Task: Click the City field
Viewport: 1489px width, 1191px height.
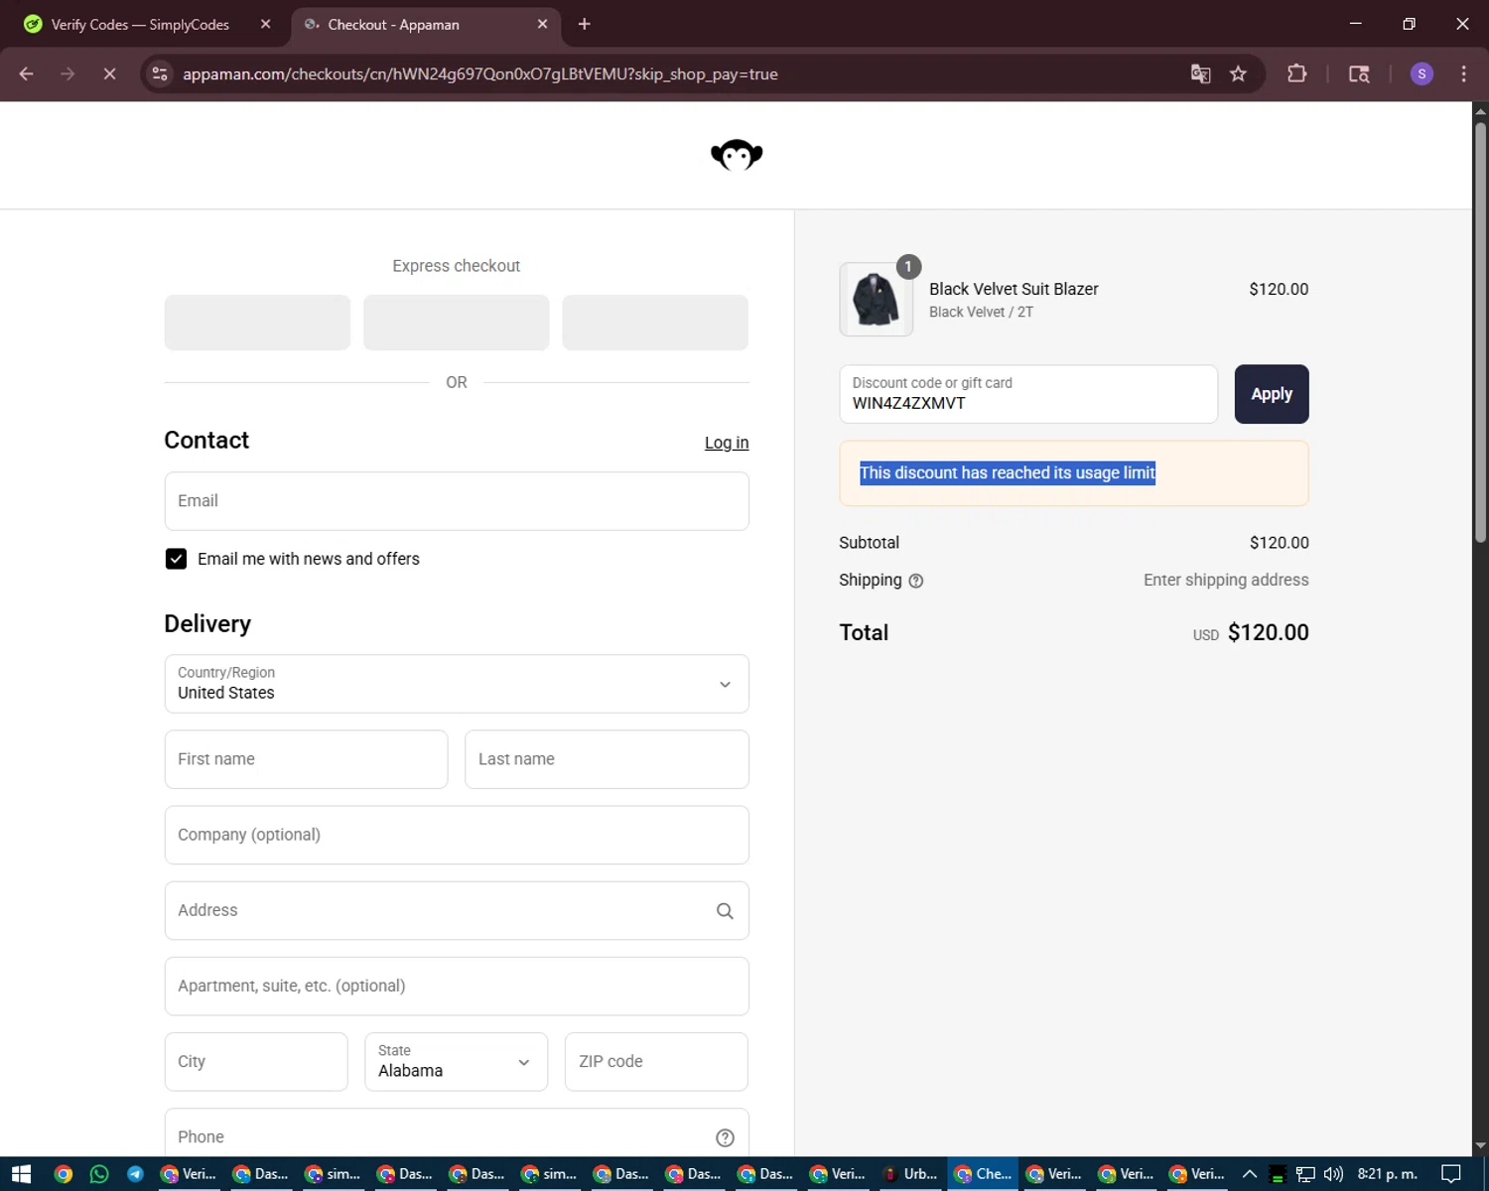Action: coord(256,1062)
